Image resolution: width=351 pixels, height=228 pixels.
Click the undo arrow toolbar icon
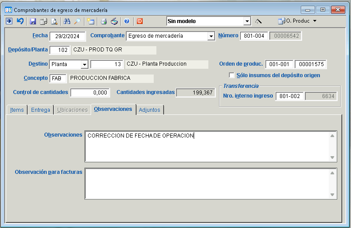click(x=20, y=21)
